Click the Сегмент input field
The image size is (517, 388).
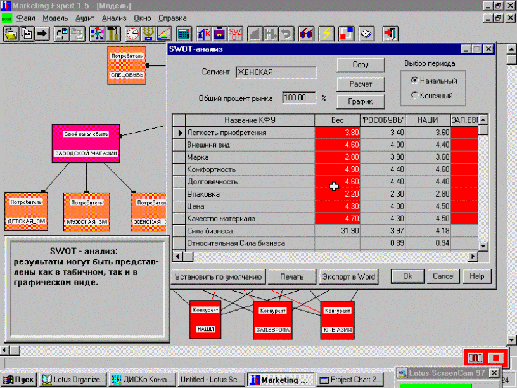click(x=276, y=72)
